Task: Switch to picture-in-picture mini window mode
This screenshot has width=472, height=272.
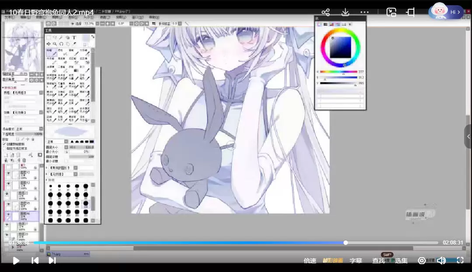Action: point(391,12)
